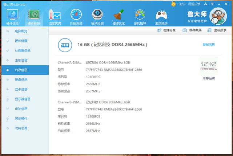Viewport: 233px width, 156px height.
Task: Open 硬件体检 hardware checkup
Action: coord(12,17)
